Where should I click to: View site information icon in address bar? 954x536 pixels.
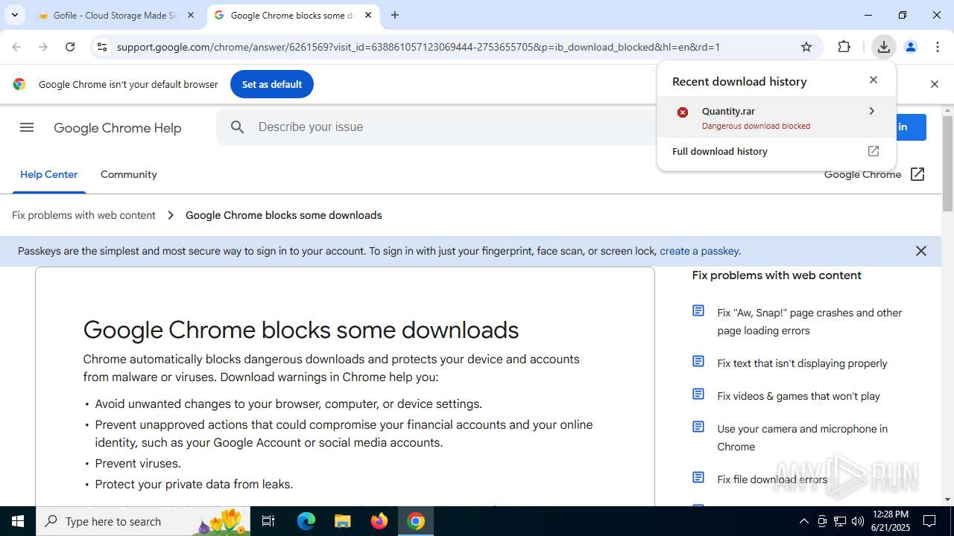(x=102, y=47)
